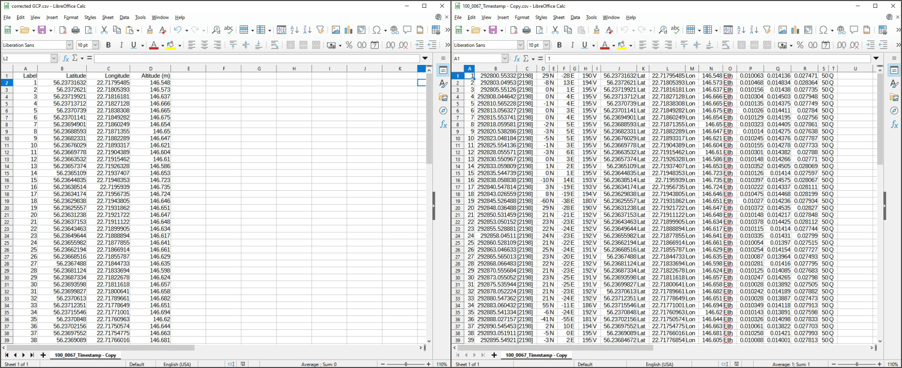902x368 pixels.
Task: Open Format menu in Timestamp - Copy.csv window
Action: pos(522,17)
